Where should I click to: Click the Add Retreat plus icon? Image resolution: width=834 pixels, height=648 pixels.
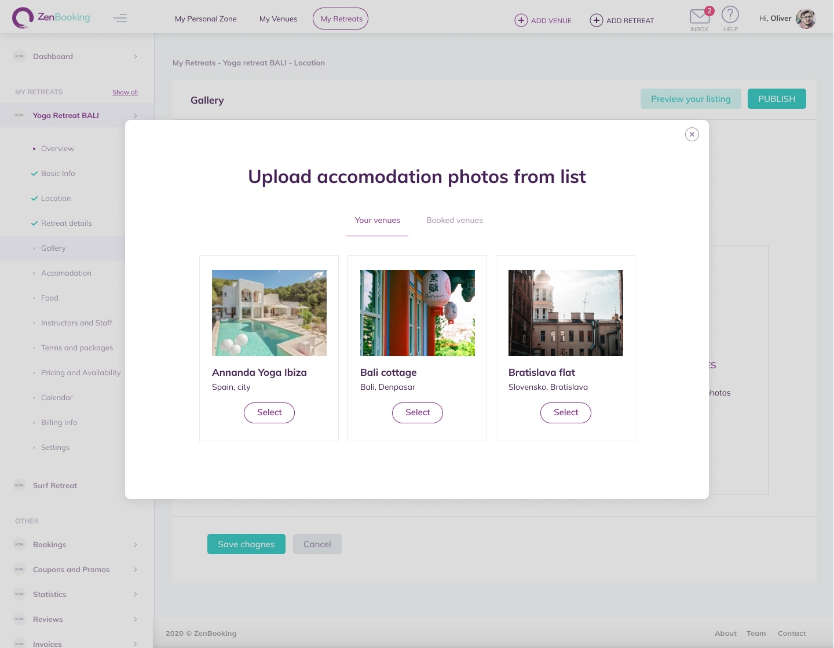[x=597, y=20]
